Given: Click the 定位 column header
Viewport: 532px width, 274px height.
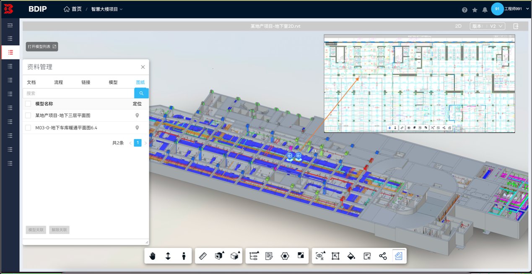Looking at the screenshot, I should click(x=137, y=104).
